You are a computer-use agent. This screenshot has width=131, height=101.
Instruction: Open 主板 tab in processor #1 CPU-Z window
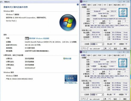pos(94,5)
